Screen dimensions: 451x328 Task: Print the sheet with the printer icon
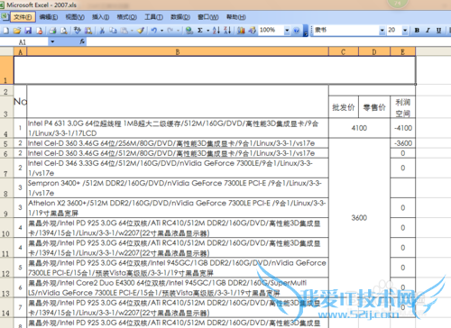coord(52,31)
